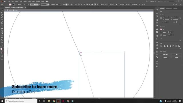Open Edit Toolbar three-dots button
This screenshot has width=183, height=103.
coord(2,59)
